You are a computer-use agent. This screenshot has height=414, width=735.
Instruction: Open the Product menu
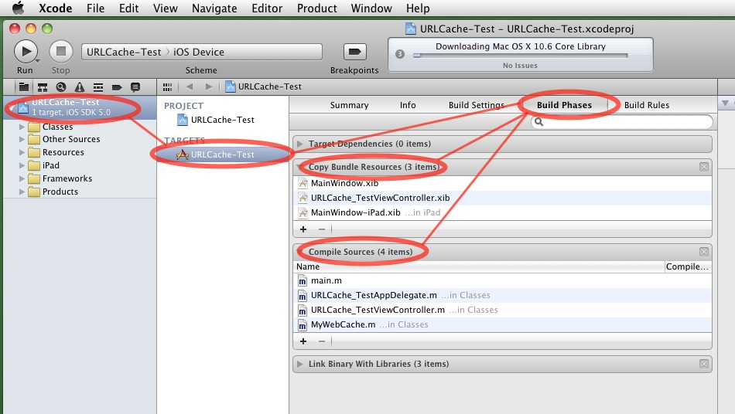click(x=317, y=8)
